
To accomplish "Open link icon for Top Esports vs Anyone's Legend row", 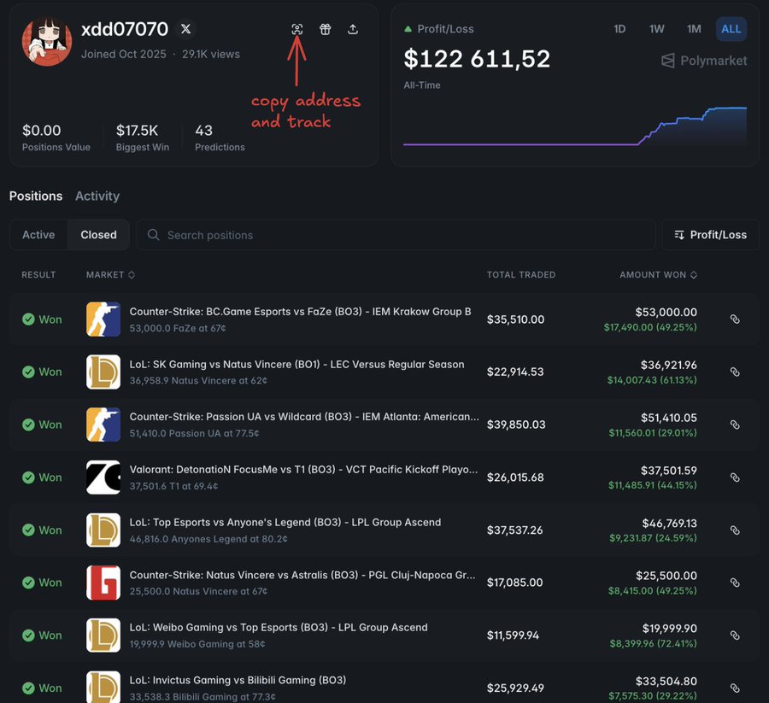I will click(x=735, y=530).
